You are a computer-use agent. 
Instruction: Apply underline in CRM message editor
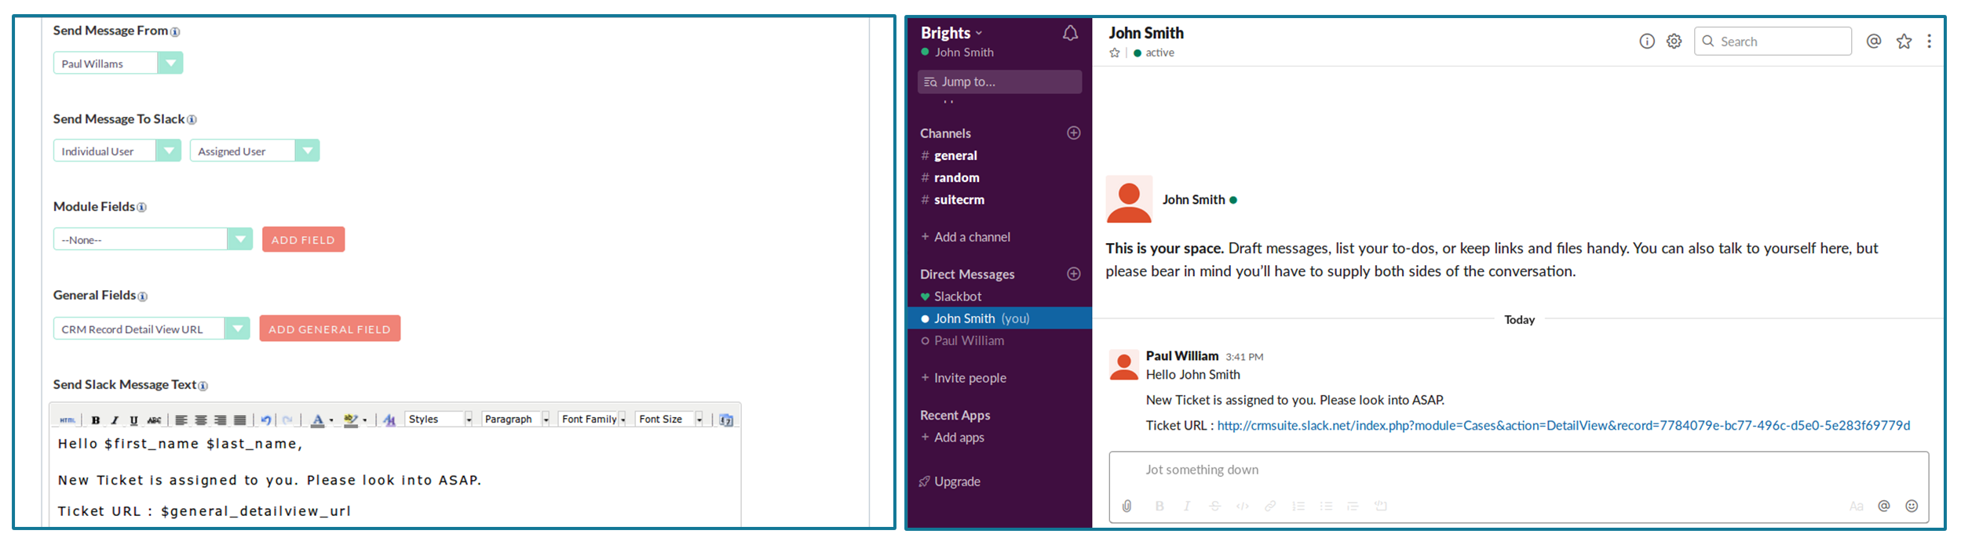[133, 420]
